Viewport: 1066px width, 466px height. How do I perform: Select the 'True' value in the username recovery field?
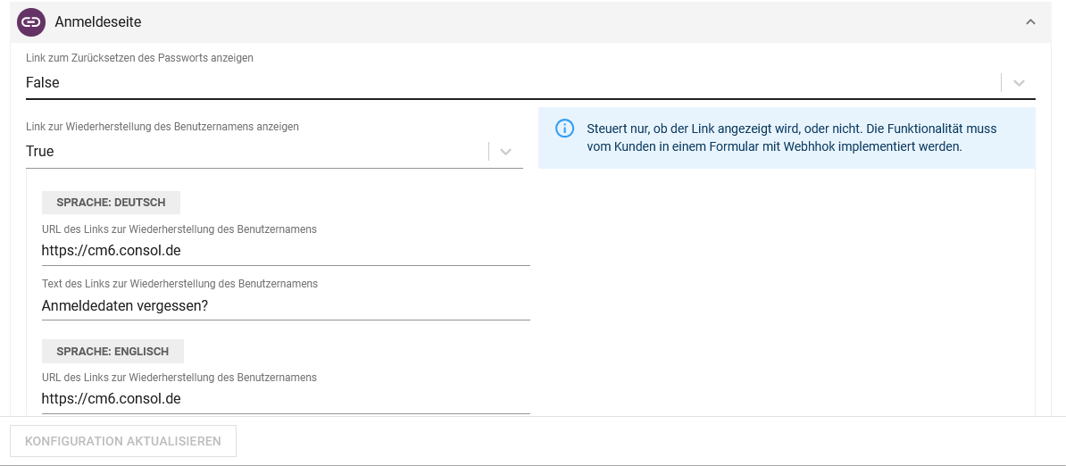tap(40, 151)
